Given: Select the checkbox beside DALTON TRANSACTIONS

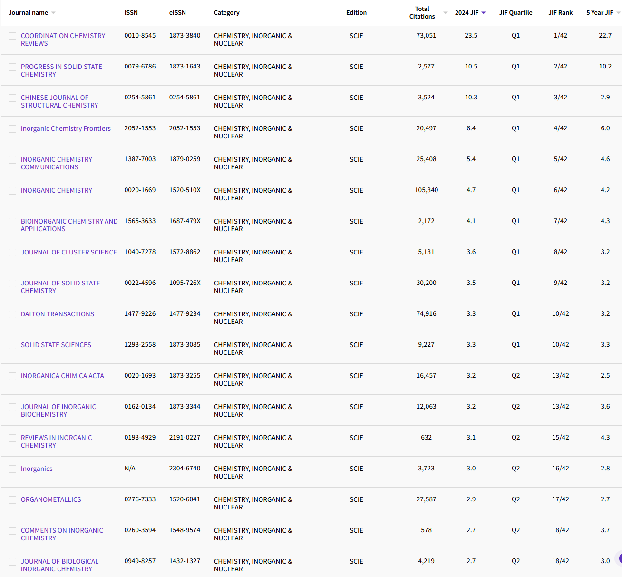Looking at the screenshot, I should click(12, 314).
